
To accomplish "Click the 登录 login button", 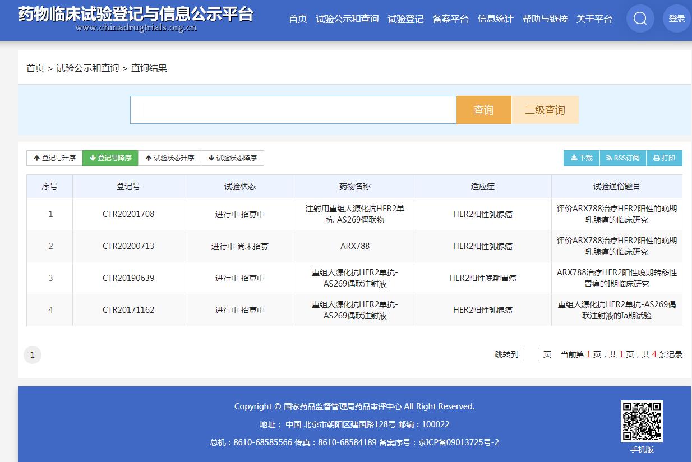I will (676, 19).
